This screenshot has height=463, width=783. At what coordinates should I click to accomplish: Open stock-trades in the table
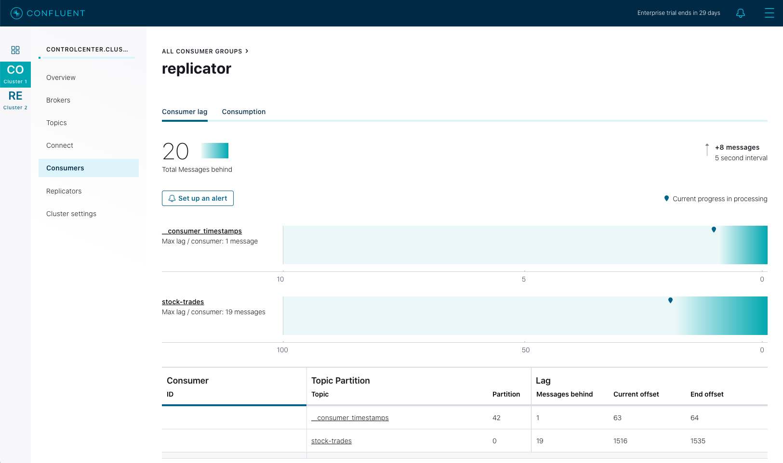coord(332,441)
